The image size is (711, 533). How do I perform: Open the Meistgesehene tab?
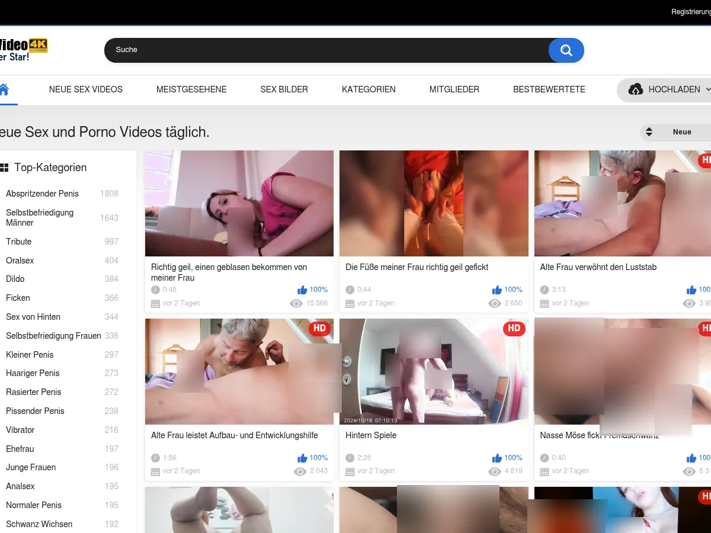pyautogui.click(x=191, y=90)
